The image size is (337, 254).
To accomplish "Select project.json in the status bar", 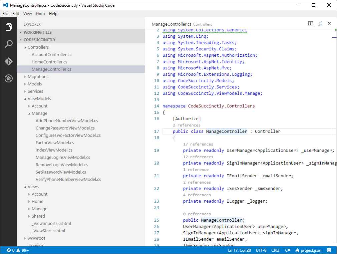I will (308, 250).
